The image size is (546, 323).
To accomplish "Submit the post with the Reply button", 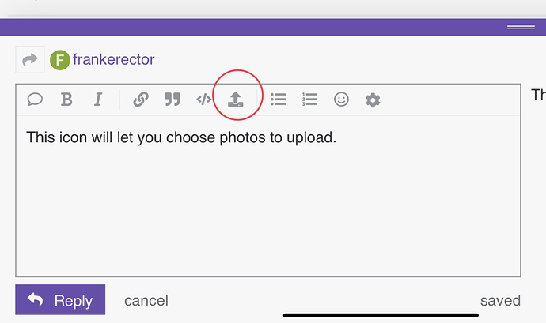I will pyautogui.click(x=60, y=300).
